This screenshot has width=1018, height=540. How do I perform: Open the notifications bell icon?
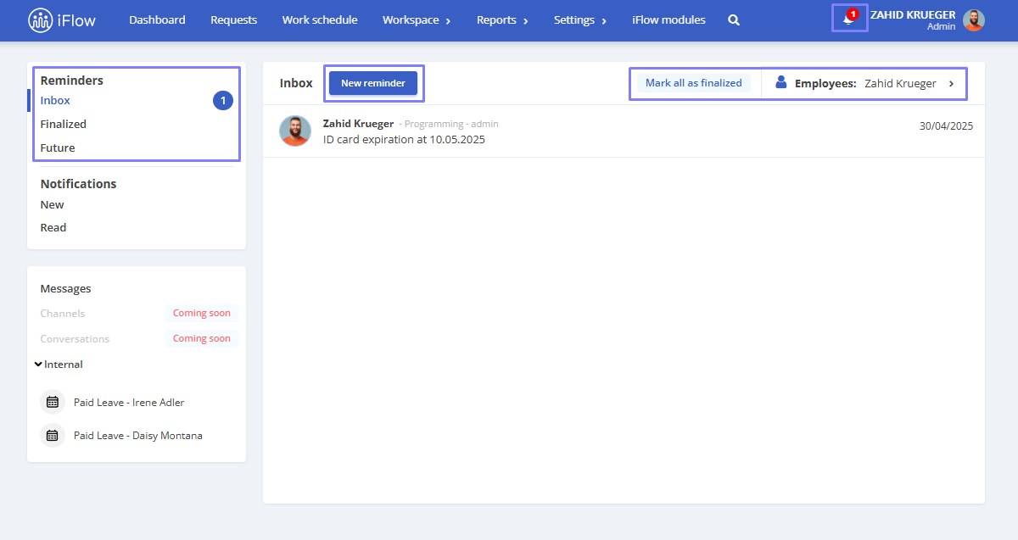[849, 19]
